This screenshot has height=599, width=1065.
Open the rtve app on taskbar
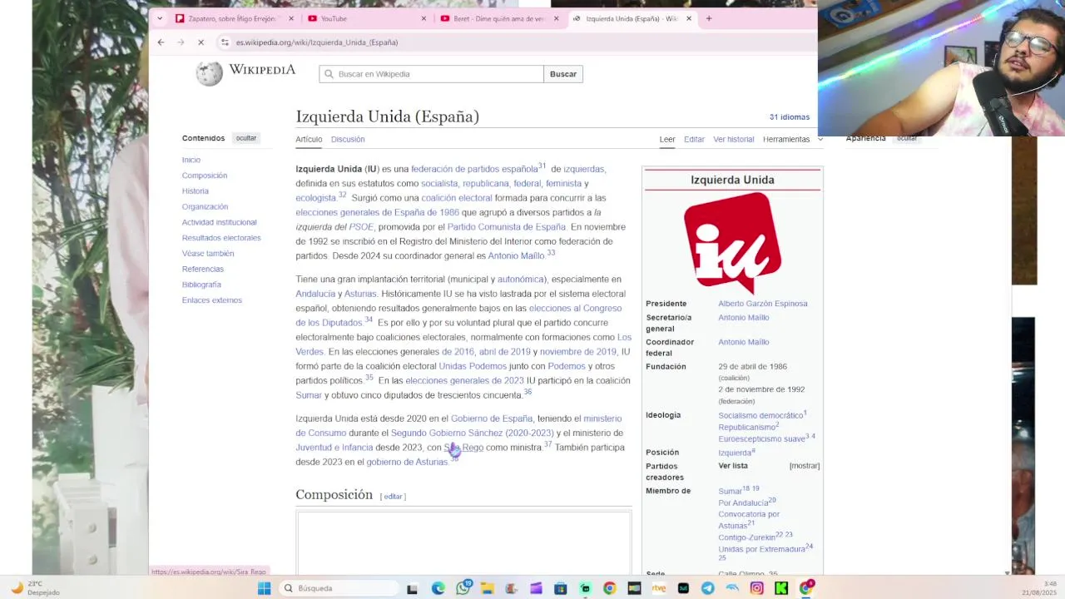658,588
